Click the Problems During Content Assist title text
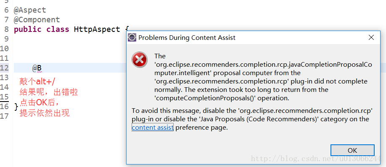386x167 pixels. pos(187,38)
